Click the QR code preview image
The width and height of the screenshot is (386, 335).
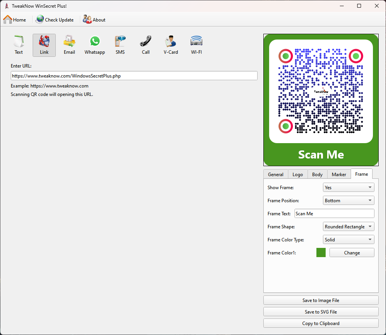[x=321, y=100]
